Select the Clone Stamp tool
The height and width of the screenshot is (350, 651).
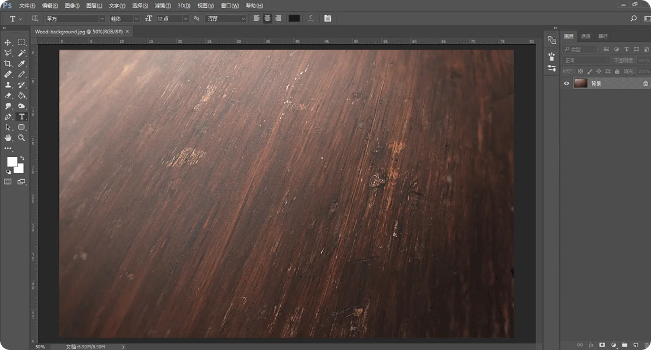pyautogui.click(x=8, y=85)
